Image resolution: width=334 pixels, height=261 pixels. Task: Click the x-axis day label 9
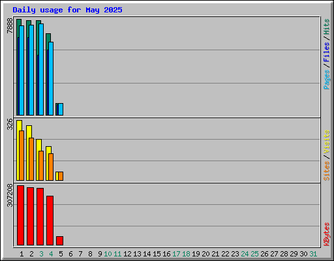coord(100,254)
